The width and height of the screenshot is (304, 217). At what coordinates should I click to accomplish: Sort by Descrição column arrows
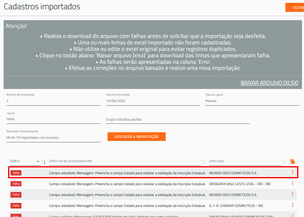[x=284, y=162]
